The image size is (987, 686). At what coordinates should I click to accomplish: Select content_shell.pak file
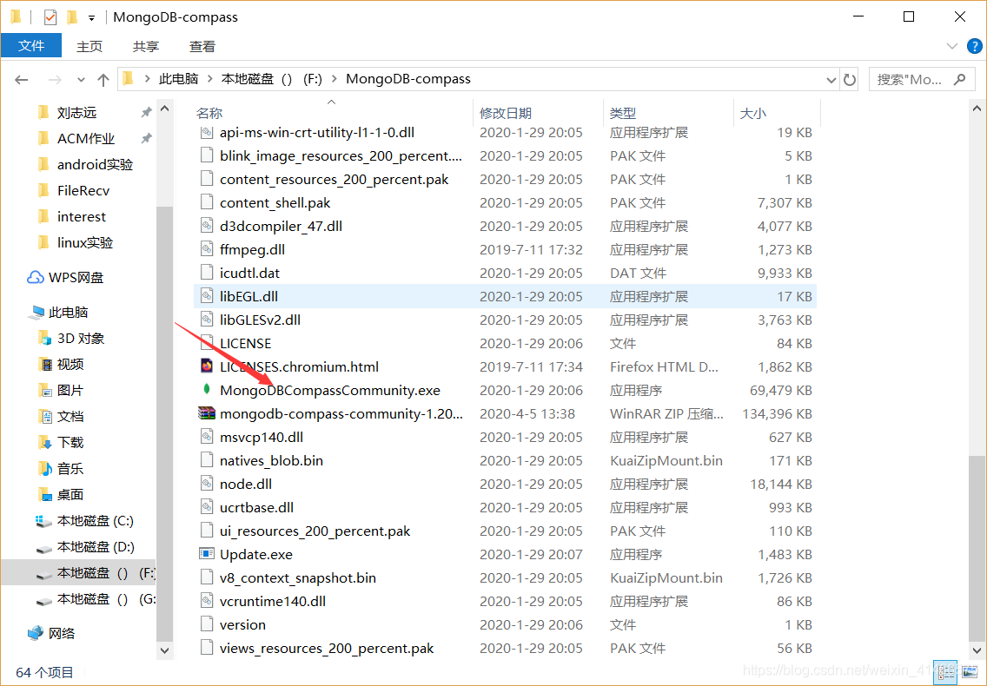point(275,202)
